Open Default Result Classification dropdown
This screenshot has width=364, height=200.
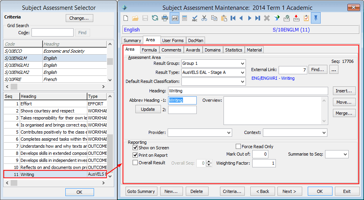point(242,82)
